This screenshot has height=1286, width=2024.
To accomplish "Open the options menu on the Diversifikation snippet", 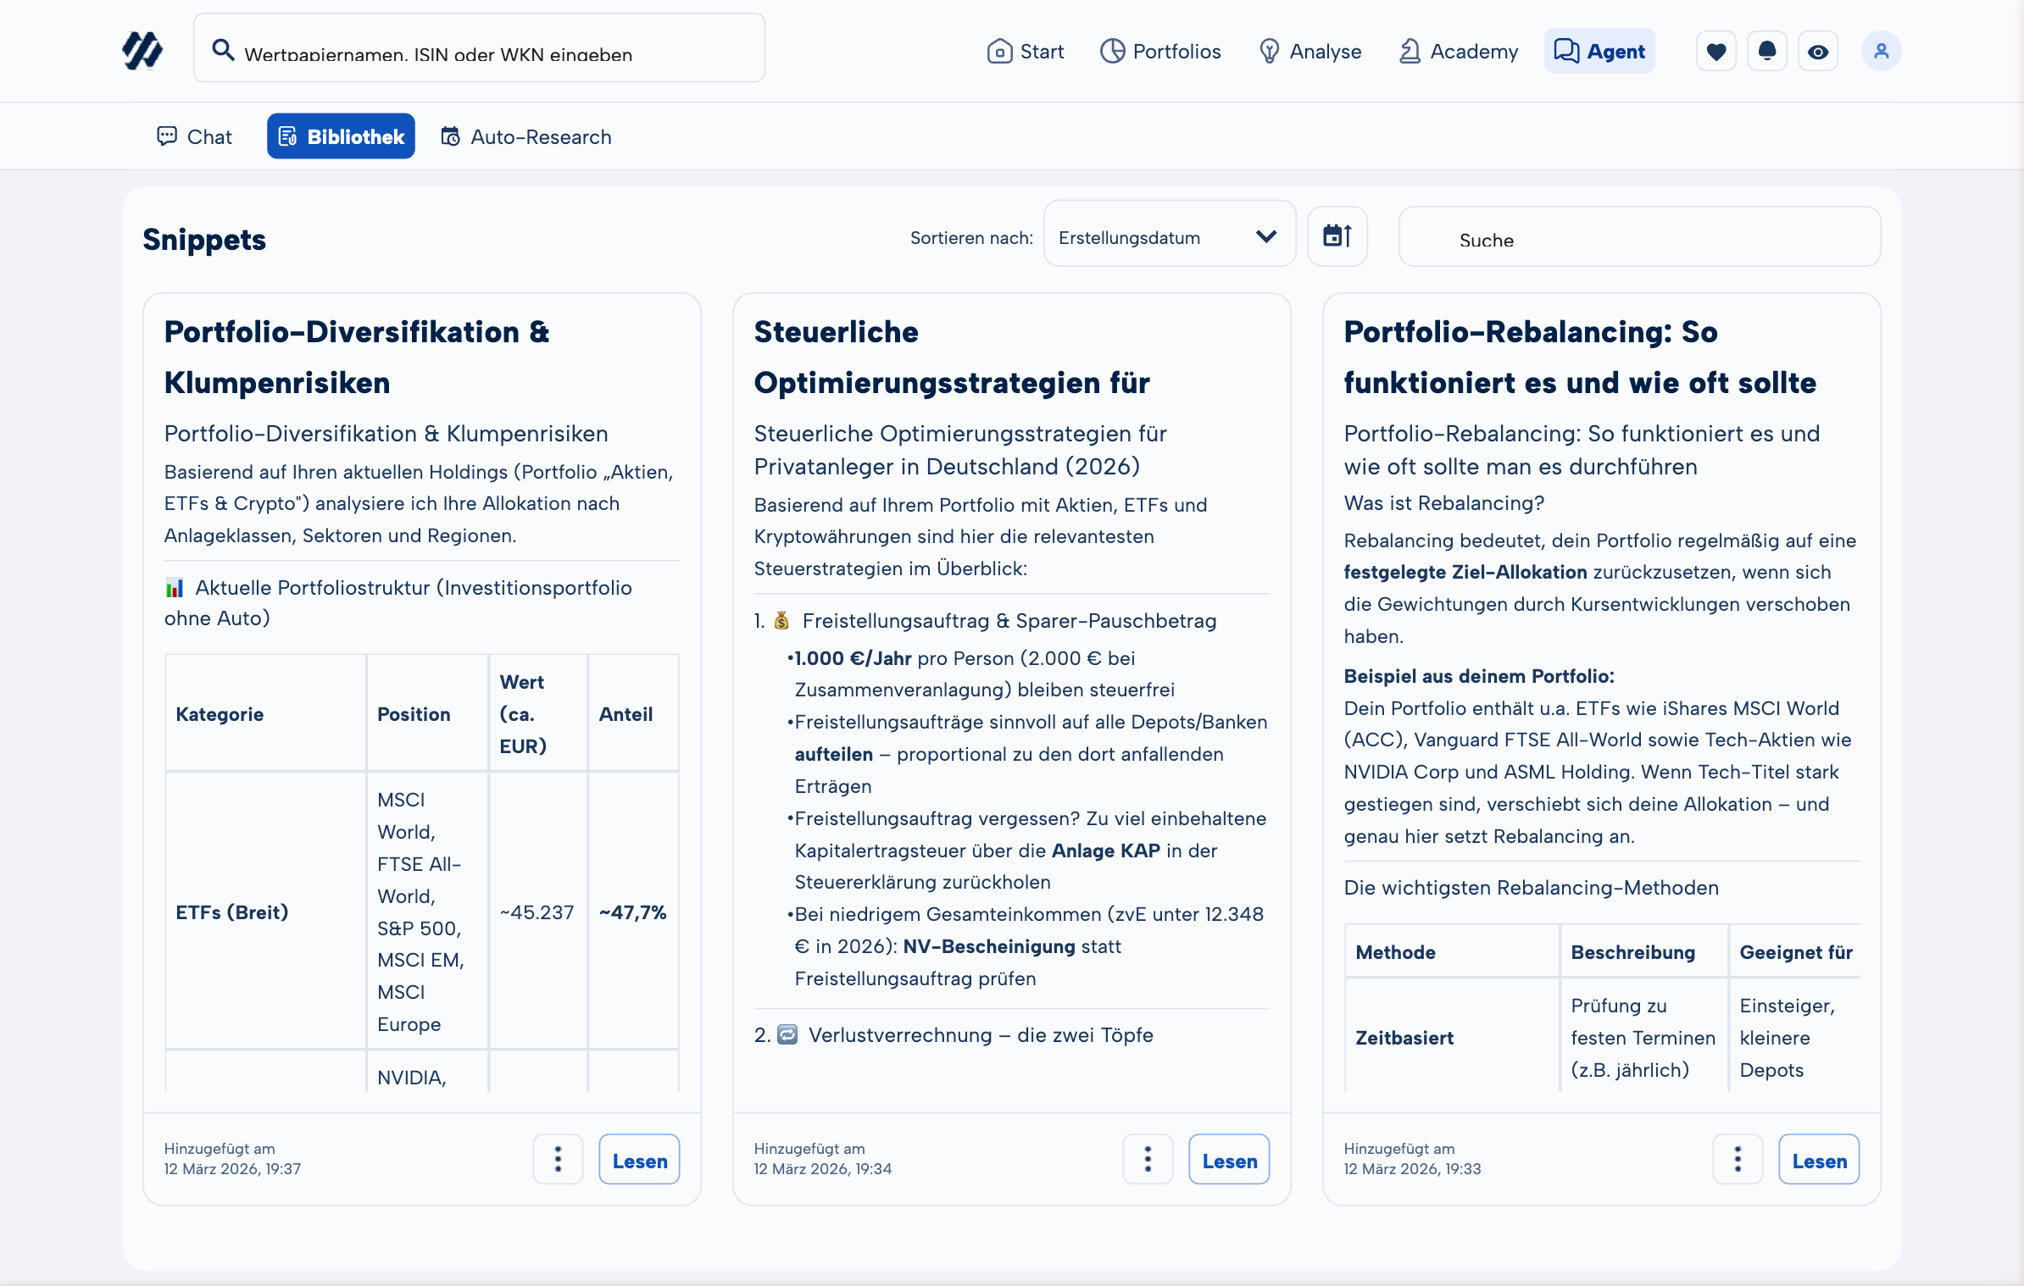I will click(558, 1159).
